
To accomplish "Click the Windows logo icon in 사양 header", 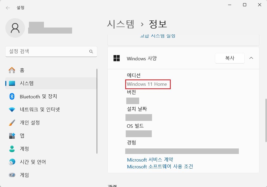I will coord(117,58).
